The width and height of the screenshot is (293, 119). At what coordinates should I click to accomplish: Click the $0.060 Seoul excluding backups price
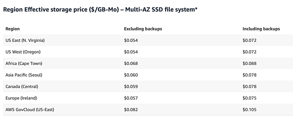[x=131, y=75]
